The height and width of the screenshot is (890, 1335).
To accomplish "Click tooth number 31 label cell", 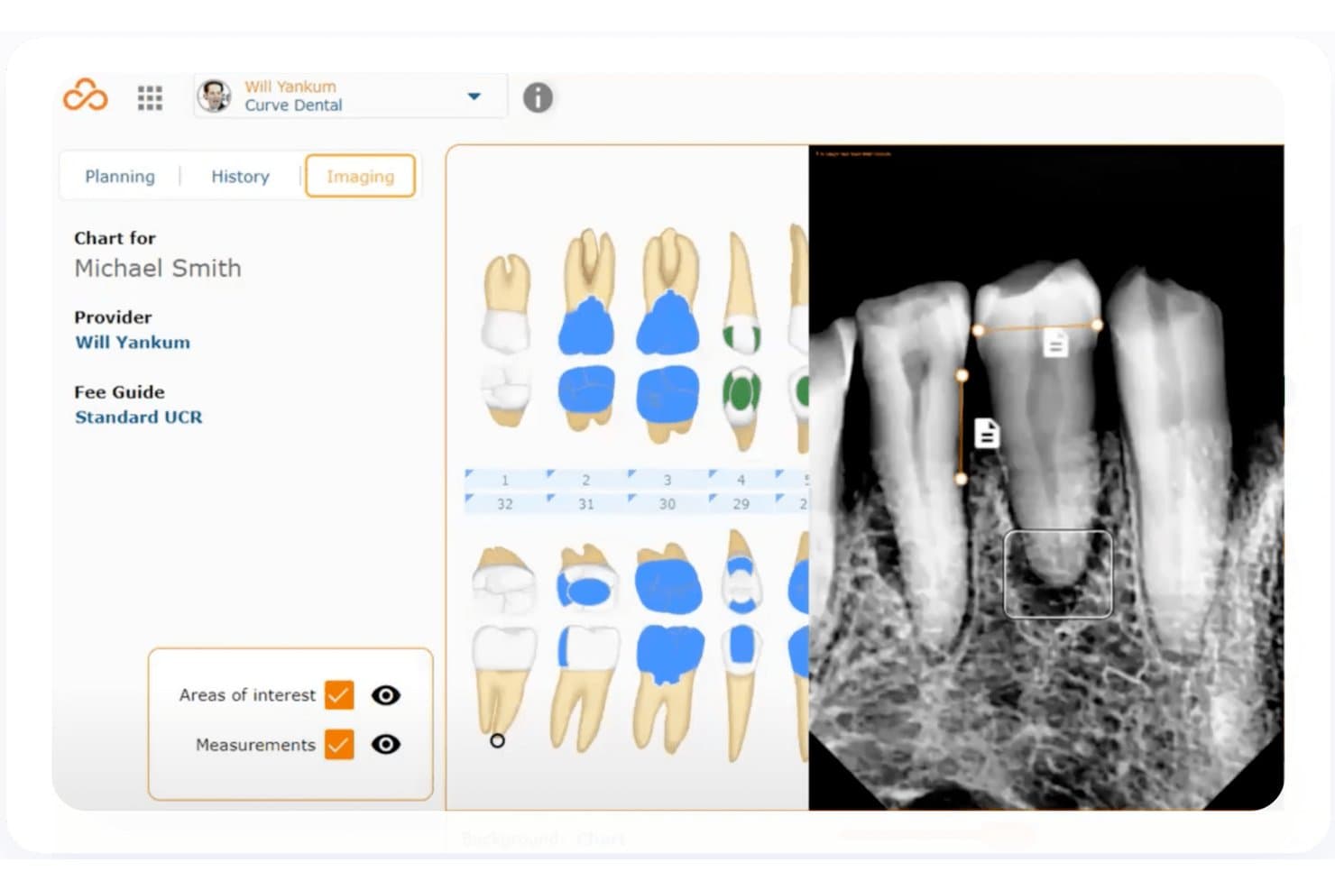I will [586, 504].
